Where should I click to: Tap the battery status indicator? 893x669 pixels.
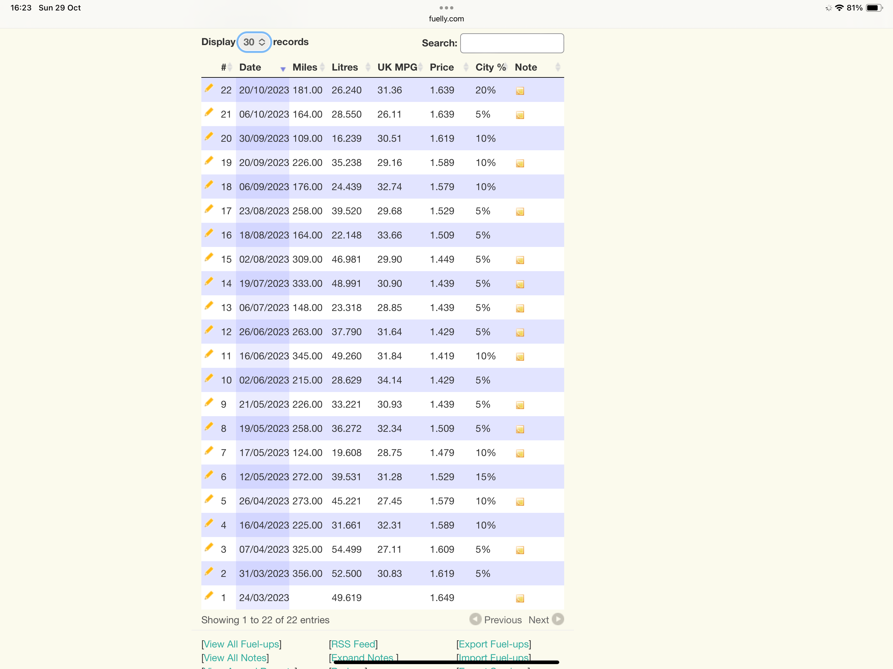pos(874,8)
